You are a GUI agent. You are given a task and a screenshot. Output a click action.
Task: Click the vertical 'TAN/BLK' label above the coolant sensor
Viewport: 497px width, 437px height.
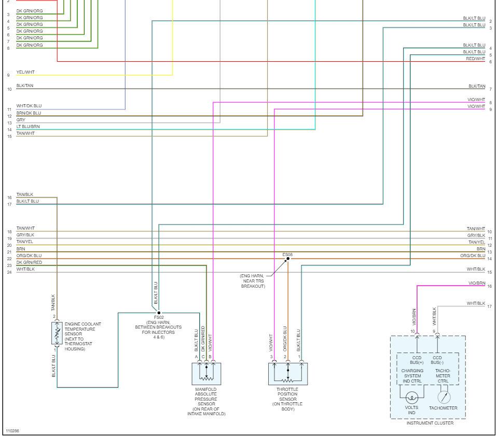click(x=53, y=302)
